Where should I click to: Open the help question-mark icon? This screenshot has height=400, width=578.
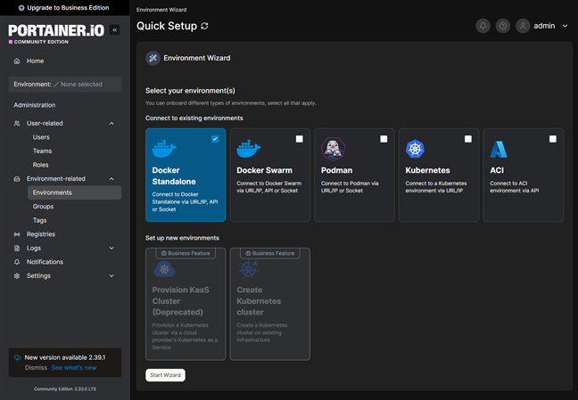pos(503,26)
